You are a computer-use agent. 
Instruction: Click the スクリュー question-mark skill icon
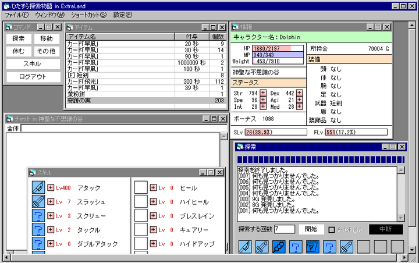click(38, 215)
